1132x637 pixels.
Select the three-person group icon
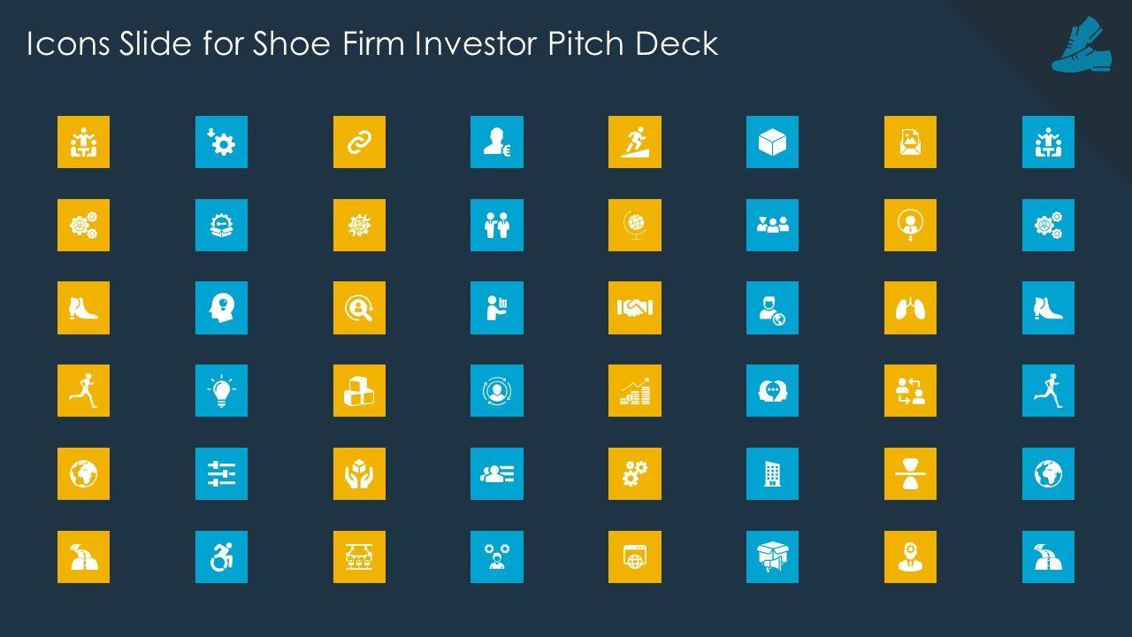(x=772, y=225)
